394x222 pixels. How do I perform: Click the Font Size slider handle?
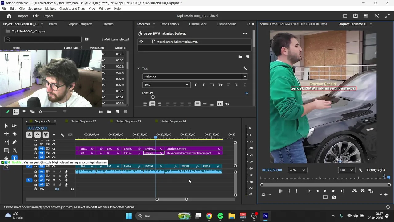[153, 97]
